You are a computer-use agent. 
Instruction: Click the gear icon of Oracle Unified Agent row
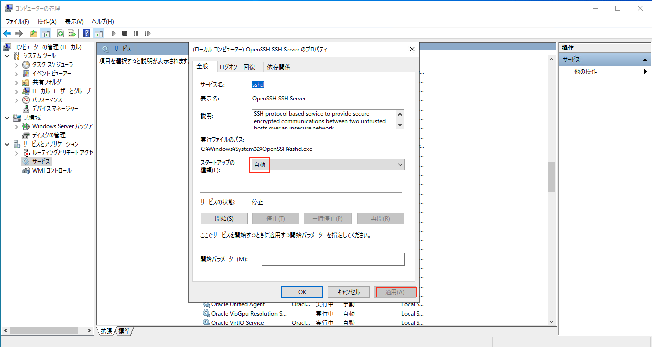(206, 304)
